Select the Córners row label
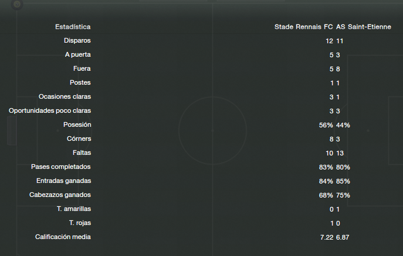 (79, 139)
